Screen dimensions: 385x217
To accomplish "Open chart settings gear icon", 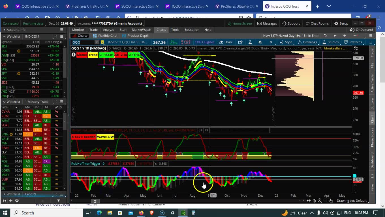I will tap(260, 42).
